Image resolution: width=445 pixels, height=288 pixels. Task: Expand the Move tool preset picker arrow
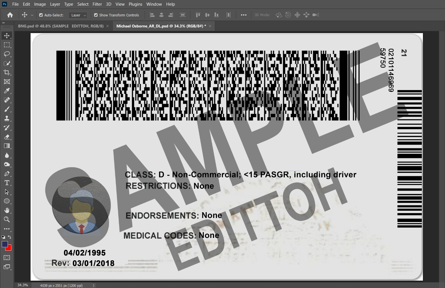[x=32, y=15]
